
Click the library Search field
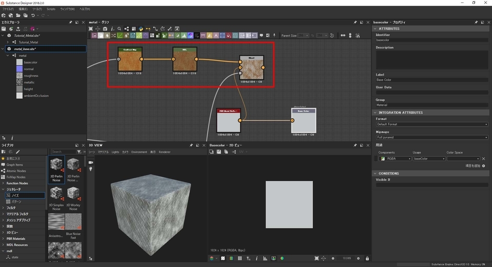63,152
